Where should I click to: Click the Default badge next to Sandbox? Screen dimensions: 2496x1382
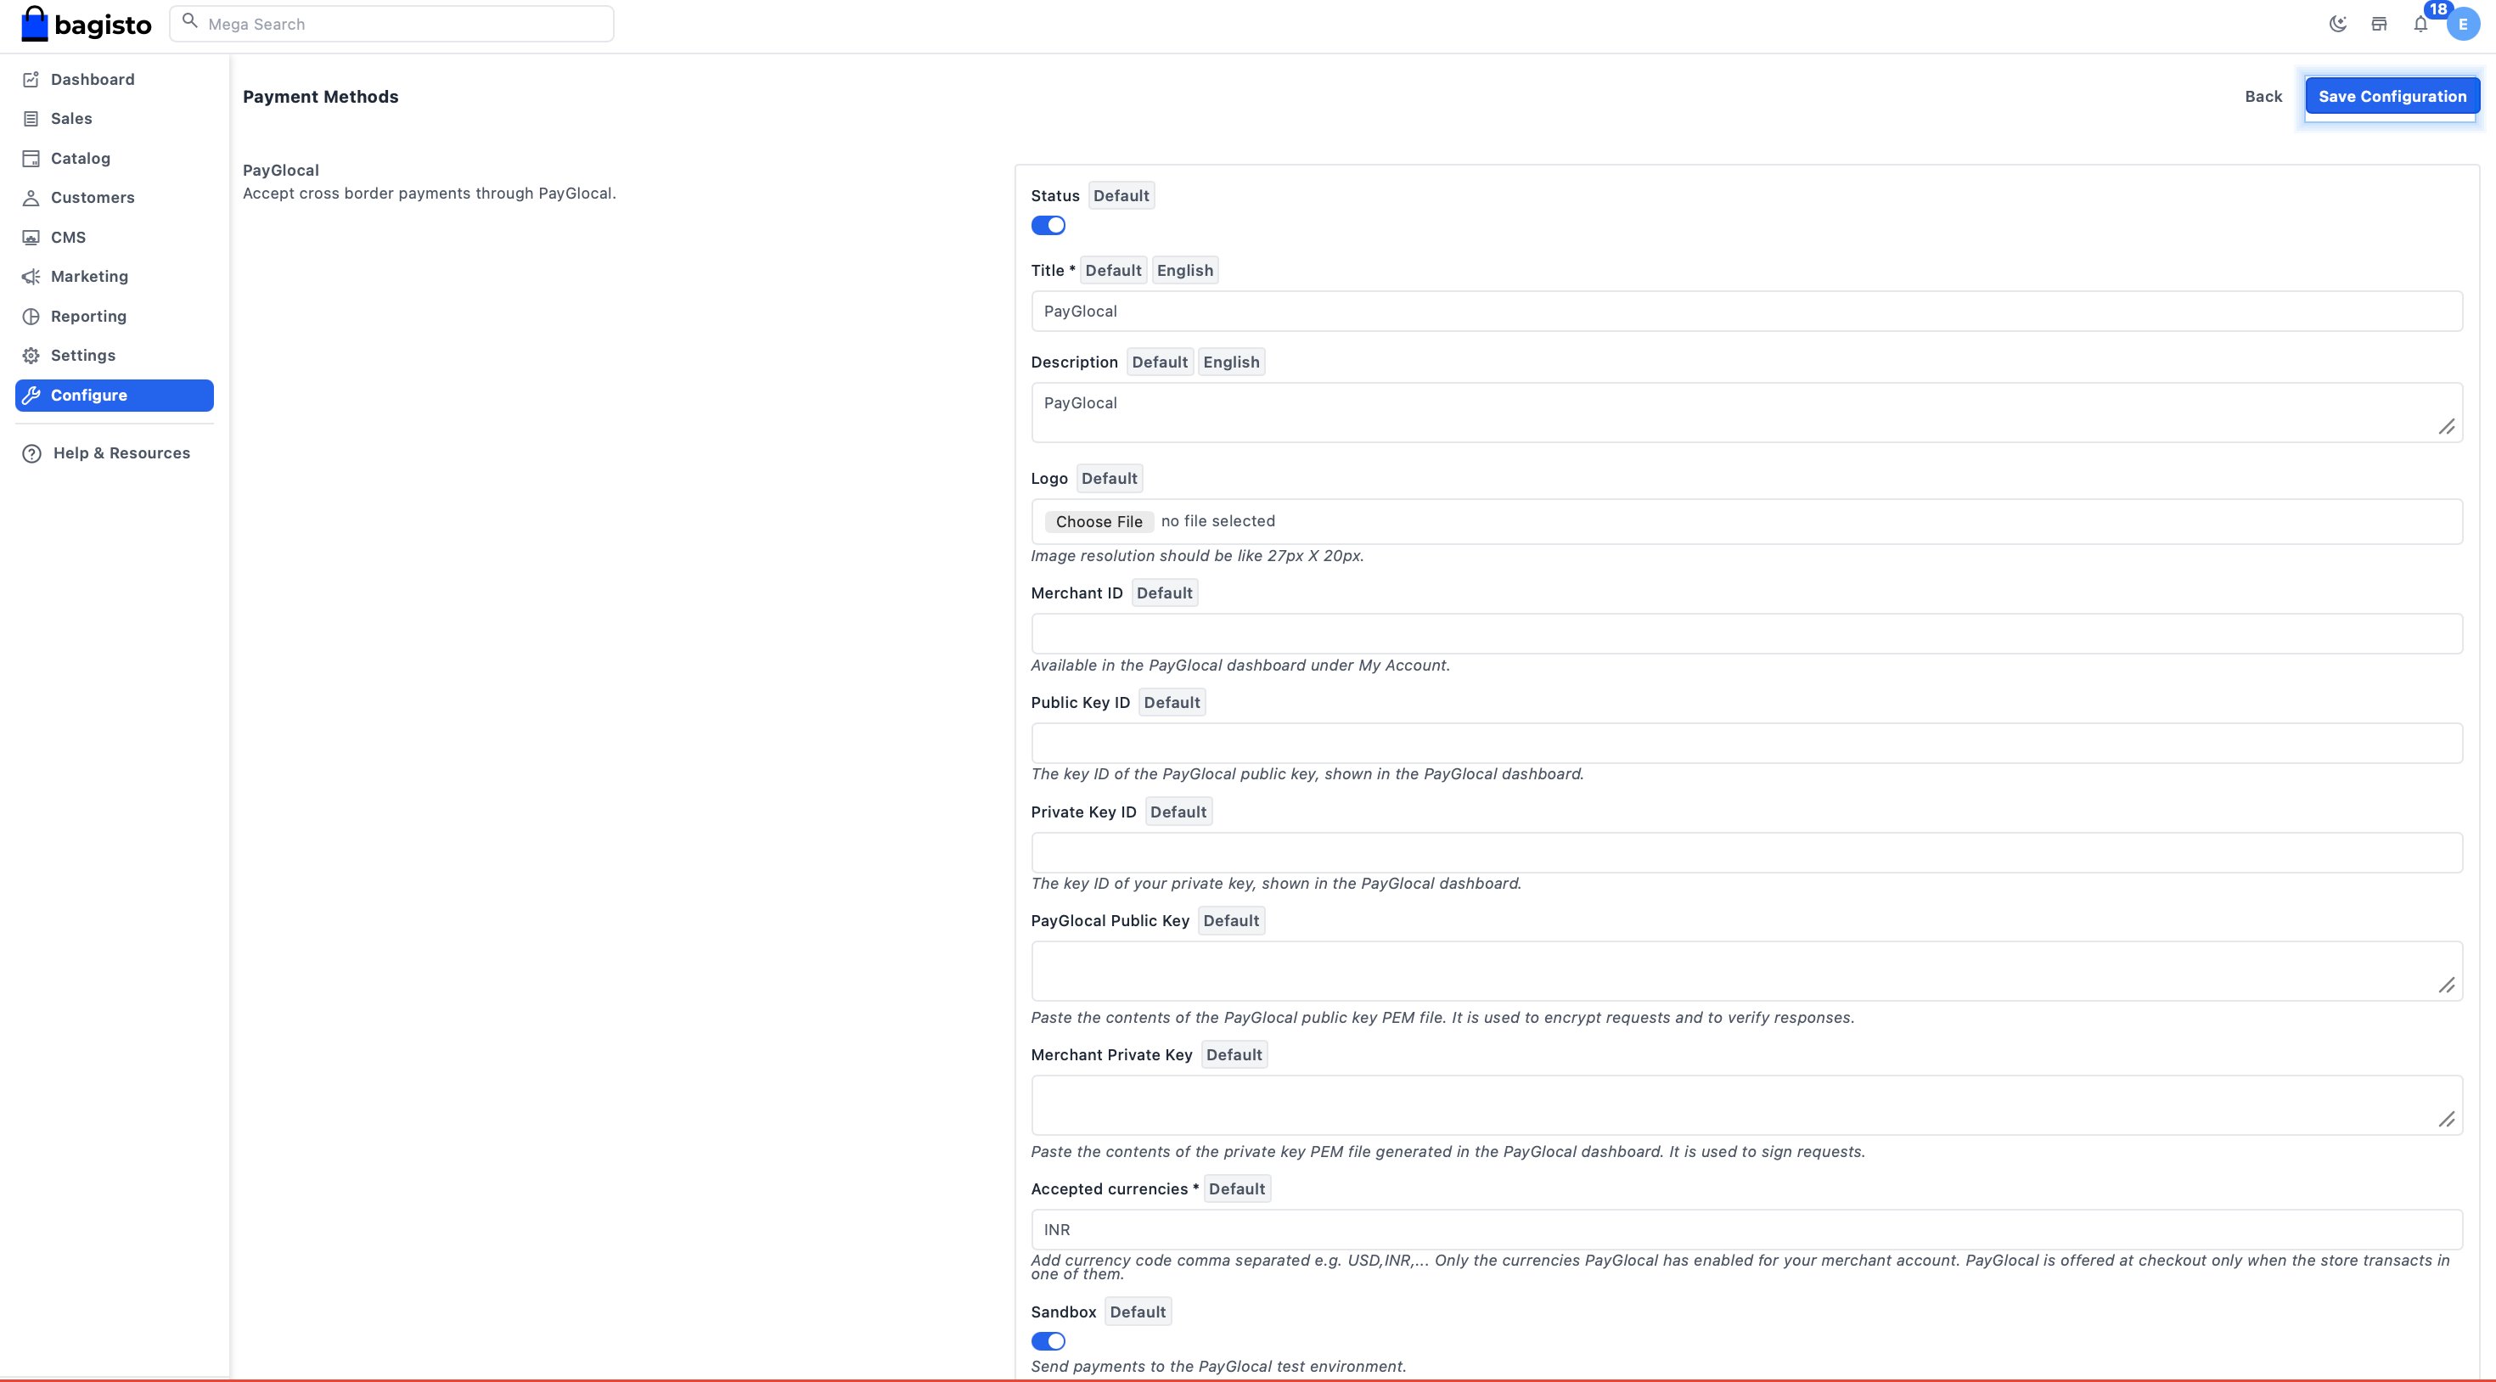(x=1138, y=1312)
